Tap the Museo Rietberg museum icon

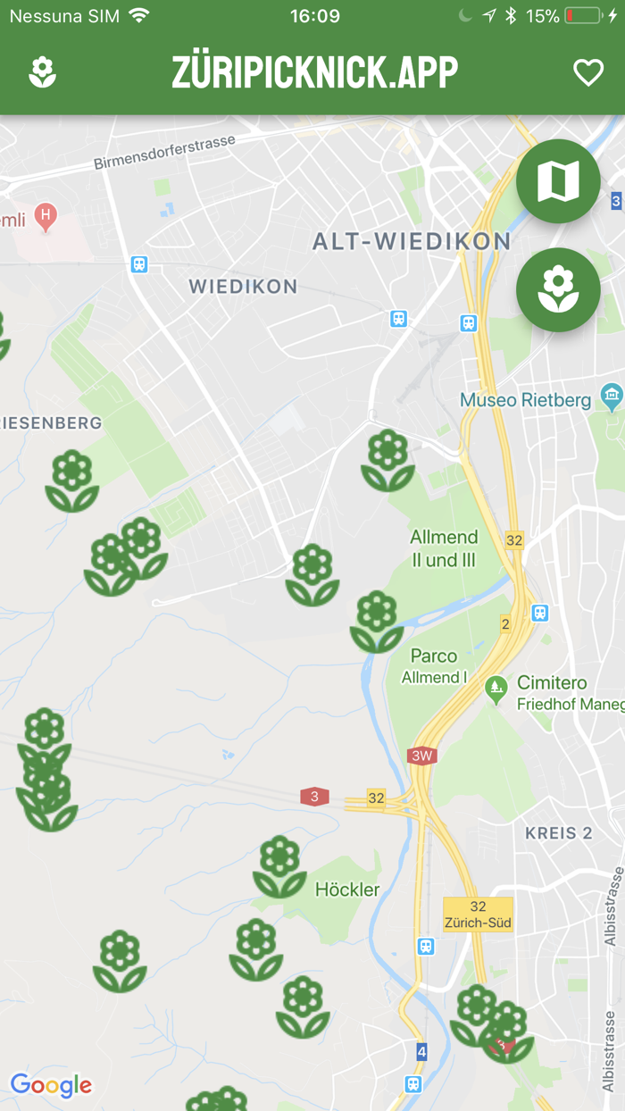tap(612, 397)
